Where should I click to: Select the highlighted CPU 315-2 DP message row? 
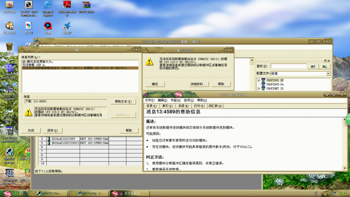tap(80, 68)
